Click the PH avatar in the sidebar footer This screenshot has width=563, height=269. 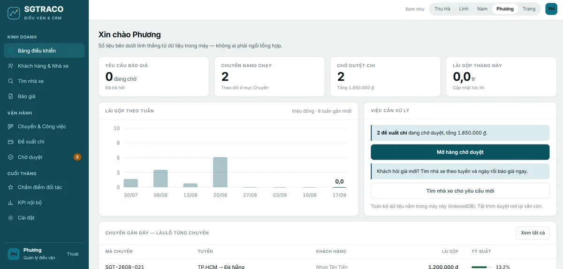coord(14,254)
